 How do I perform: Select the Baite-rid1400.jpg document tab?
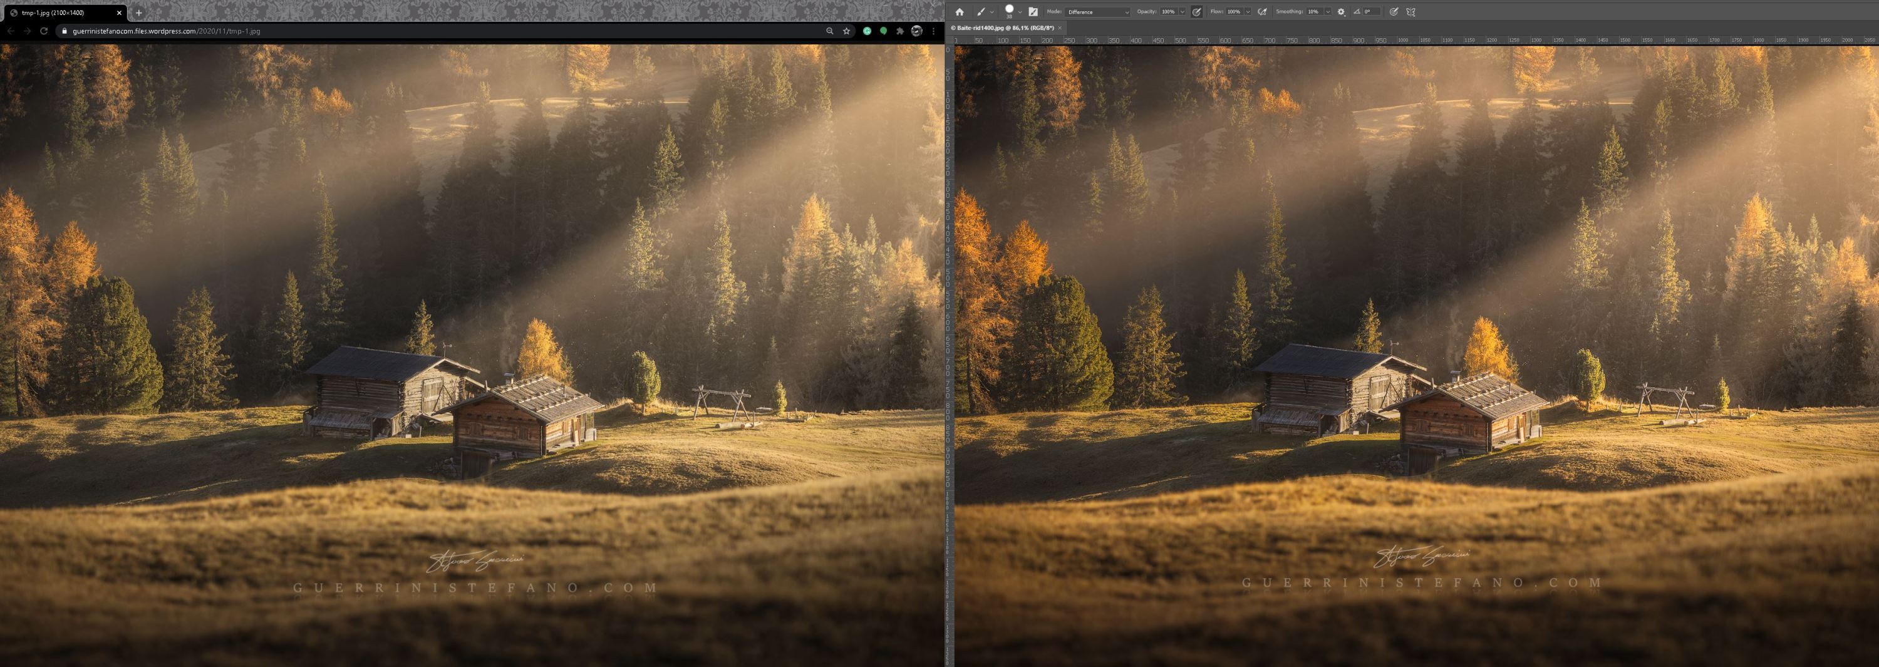(x=1005, y=28)
